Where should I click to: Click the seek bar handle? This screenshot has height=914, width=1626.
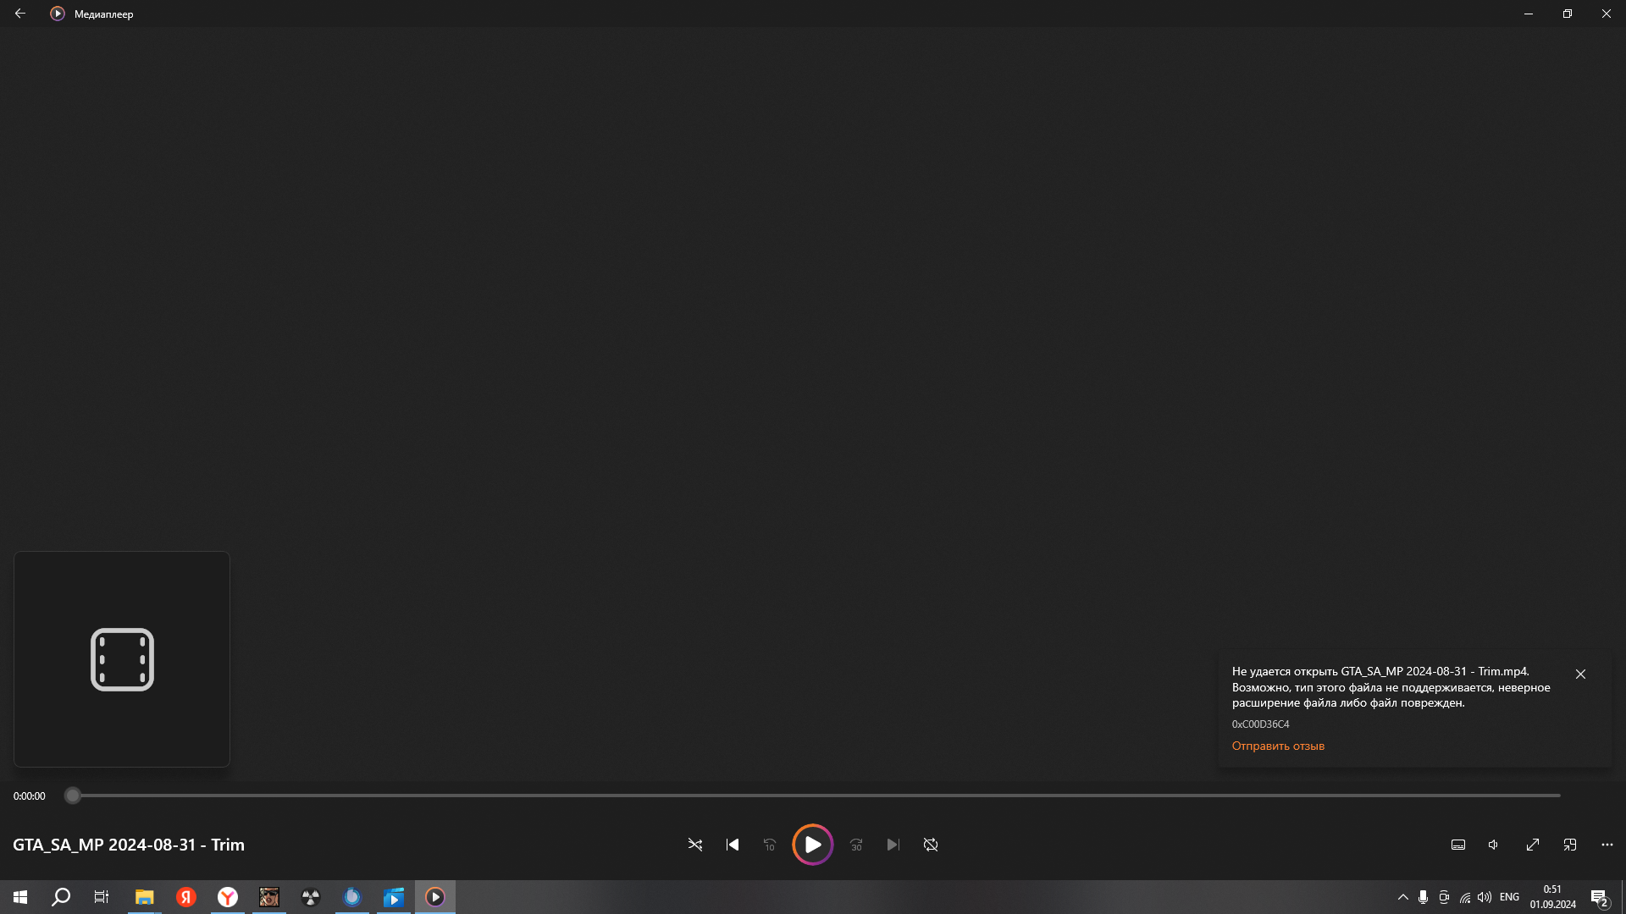73,796
